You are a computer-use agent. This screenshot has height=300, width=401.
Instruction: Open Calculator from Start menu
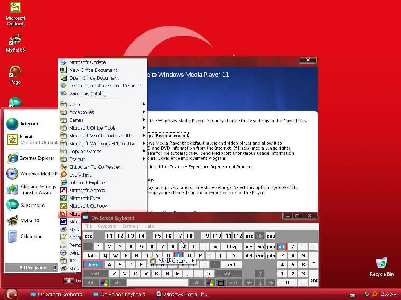24,236
